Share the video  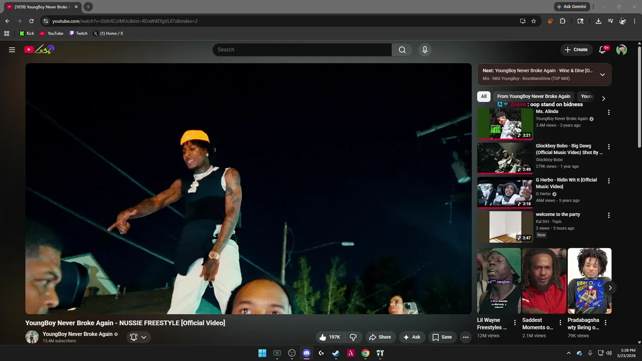tap(380, 337)
